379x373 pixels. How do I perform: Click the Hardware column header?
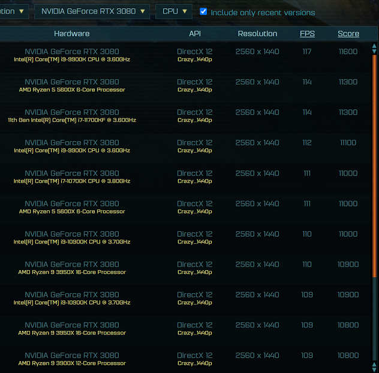pos(72,34)
